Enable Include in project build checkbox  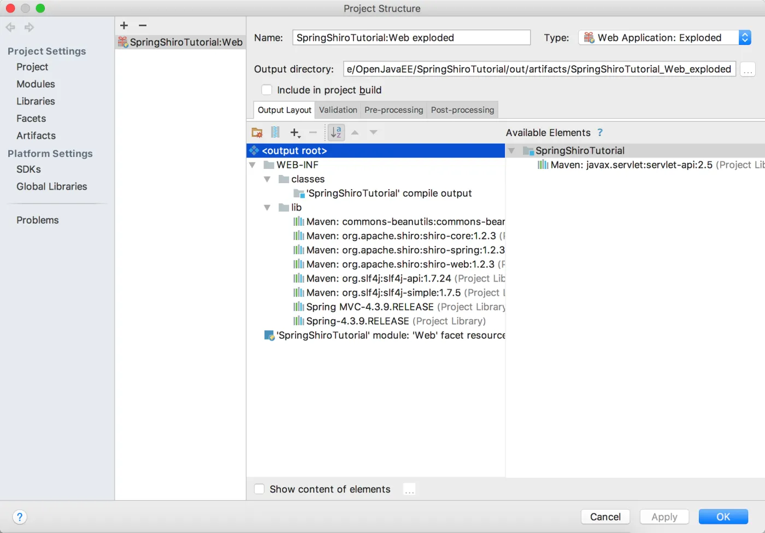(267, 90)
